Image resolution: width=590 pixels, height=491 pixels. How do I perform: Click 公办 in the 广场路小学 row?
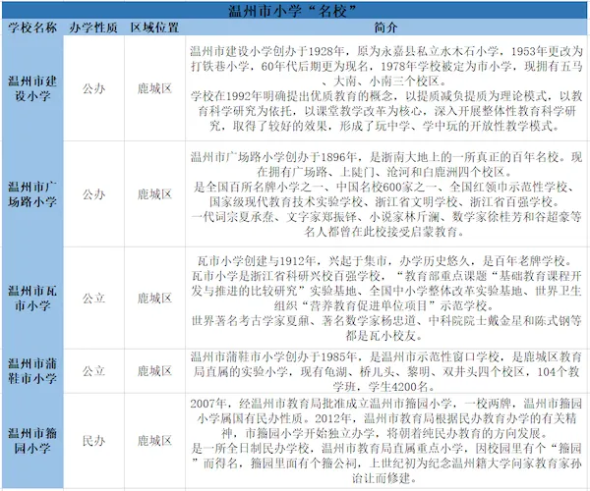coord(94,194)
